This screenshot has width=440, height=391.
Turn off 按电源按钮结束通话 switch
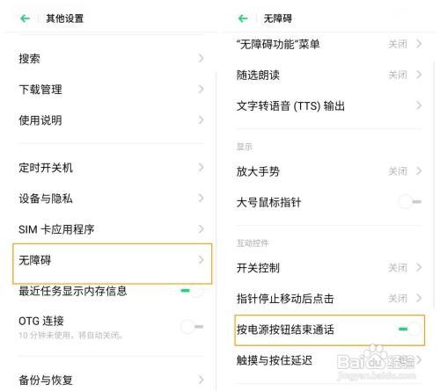point(410,329)
